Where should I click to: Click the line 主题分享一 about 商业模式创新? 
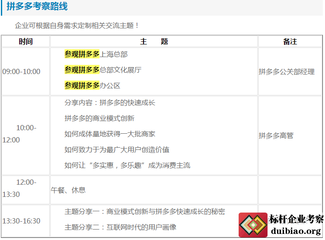pyautogui.click(x=145, y=211)
